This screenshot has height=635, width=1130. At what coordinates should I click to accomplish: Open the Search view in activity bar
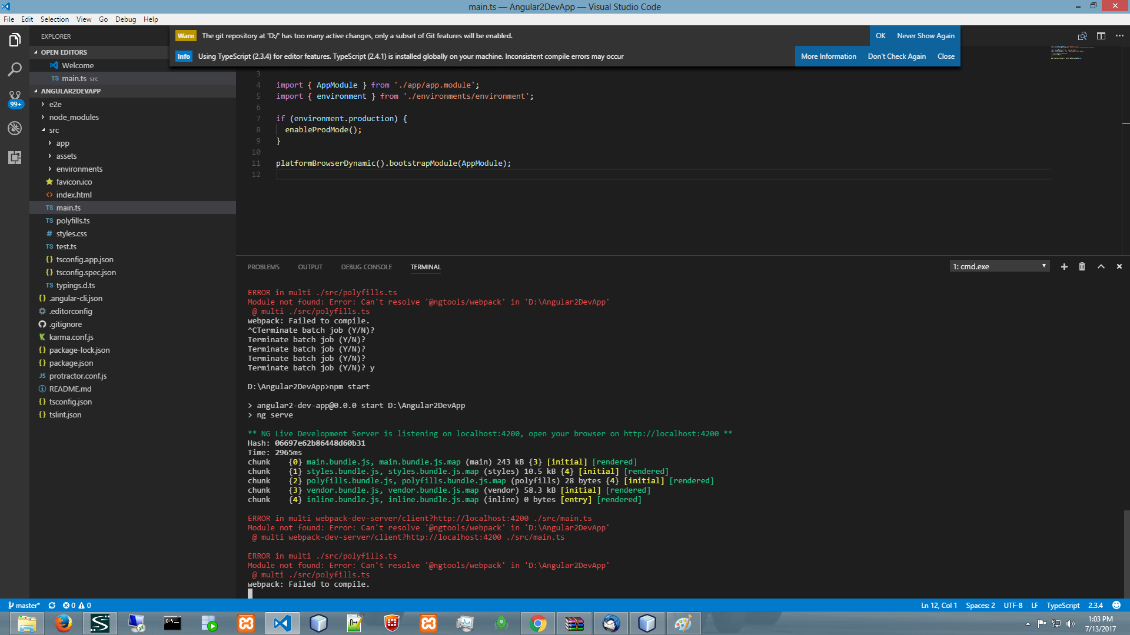(15, 69)
